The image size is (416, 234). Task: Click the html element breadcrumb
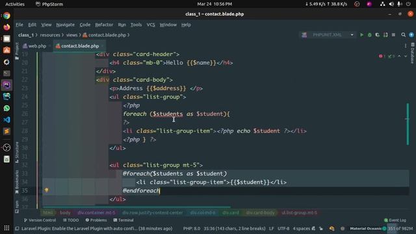tap(47, 213)
